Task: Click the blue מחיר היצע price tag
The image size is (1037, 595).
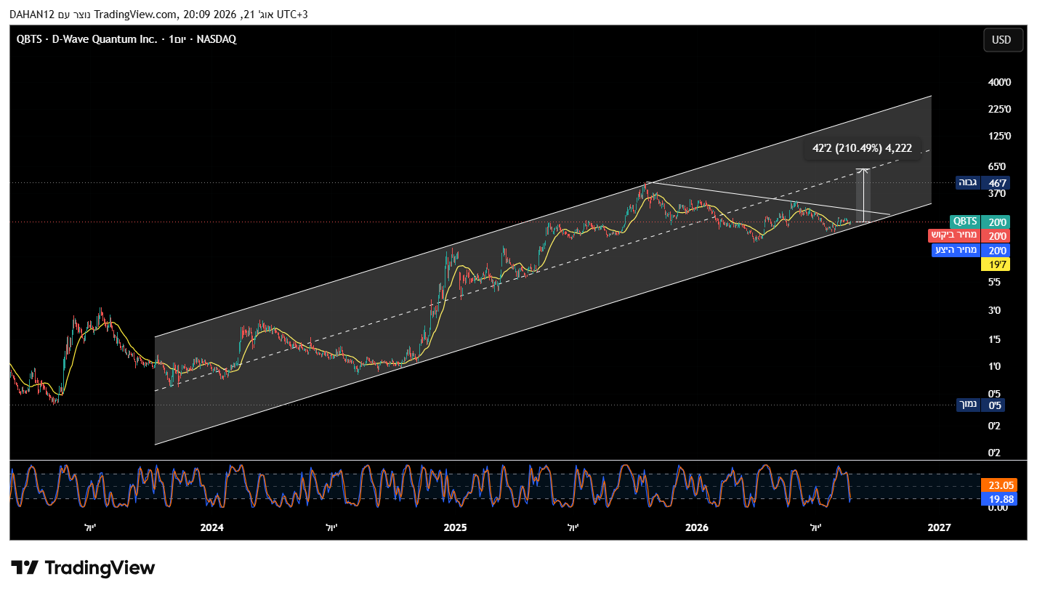Action: tap(956, 250)
